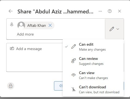Click Aftab Khan's avatar picture
This screenshot has height=99, width=130.
[x=21, y=25]
